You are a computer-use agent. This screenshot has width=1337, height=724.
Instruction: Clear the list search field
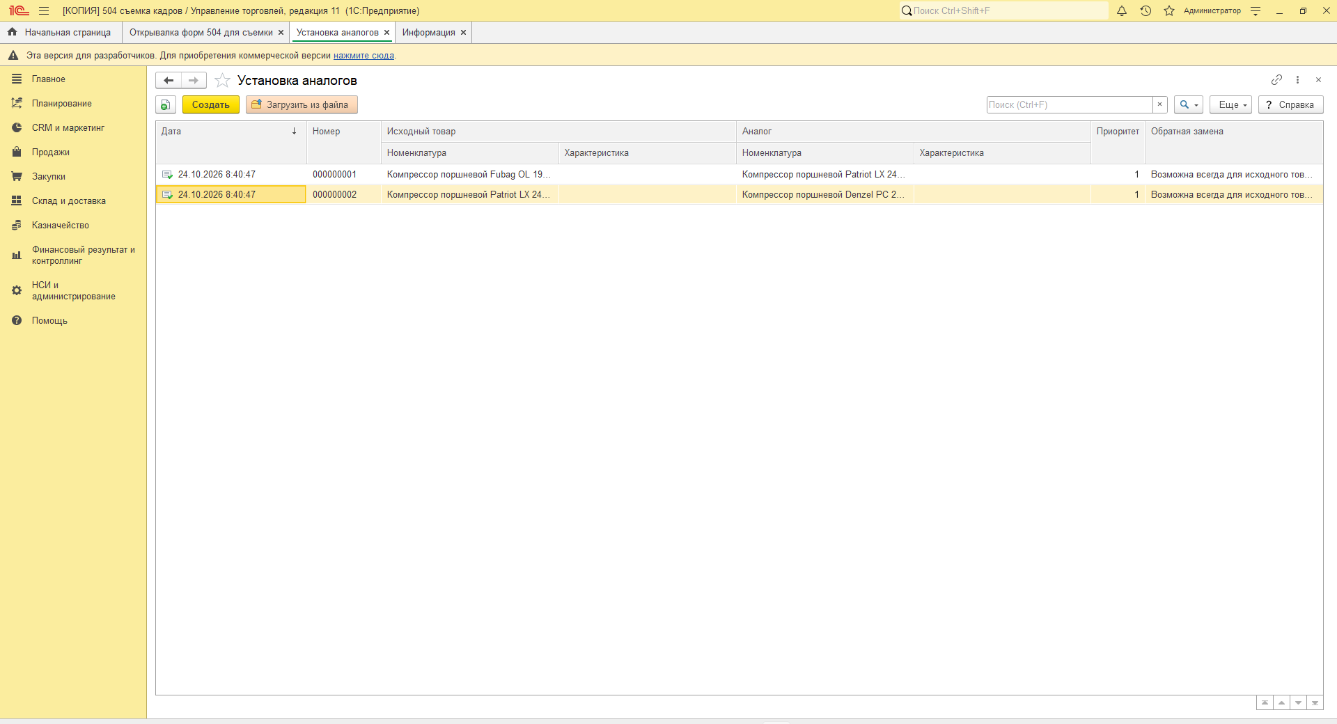(1159, 104)
